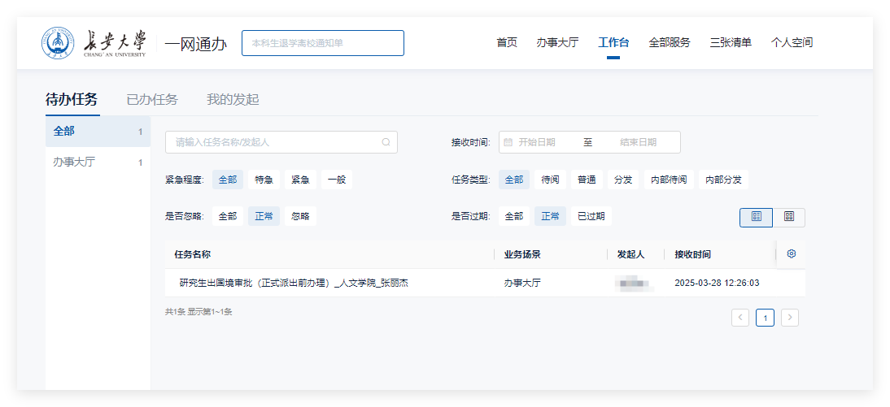Switch to card grid view icon
890x407 pixels.
[x=788, y=217]
